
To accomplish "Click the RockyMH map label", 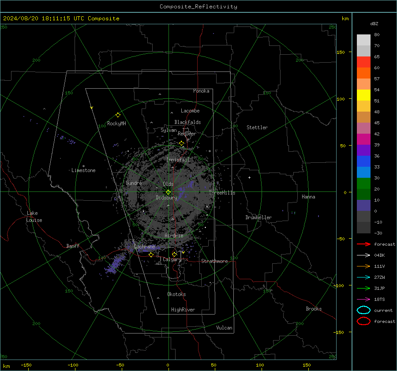I will pos(116,124).
